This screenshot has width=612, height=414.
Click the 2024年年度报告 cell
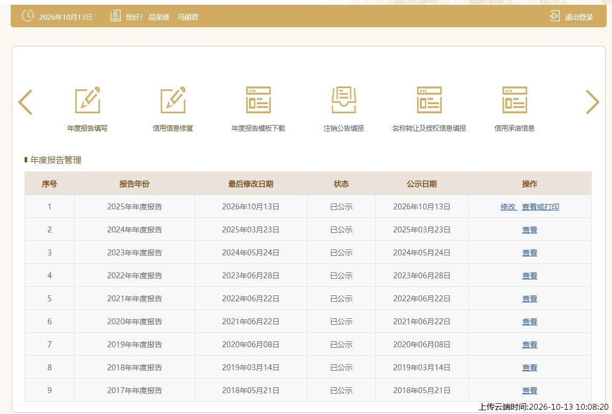pyautogui.click(x=135, y=230)
